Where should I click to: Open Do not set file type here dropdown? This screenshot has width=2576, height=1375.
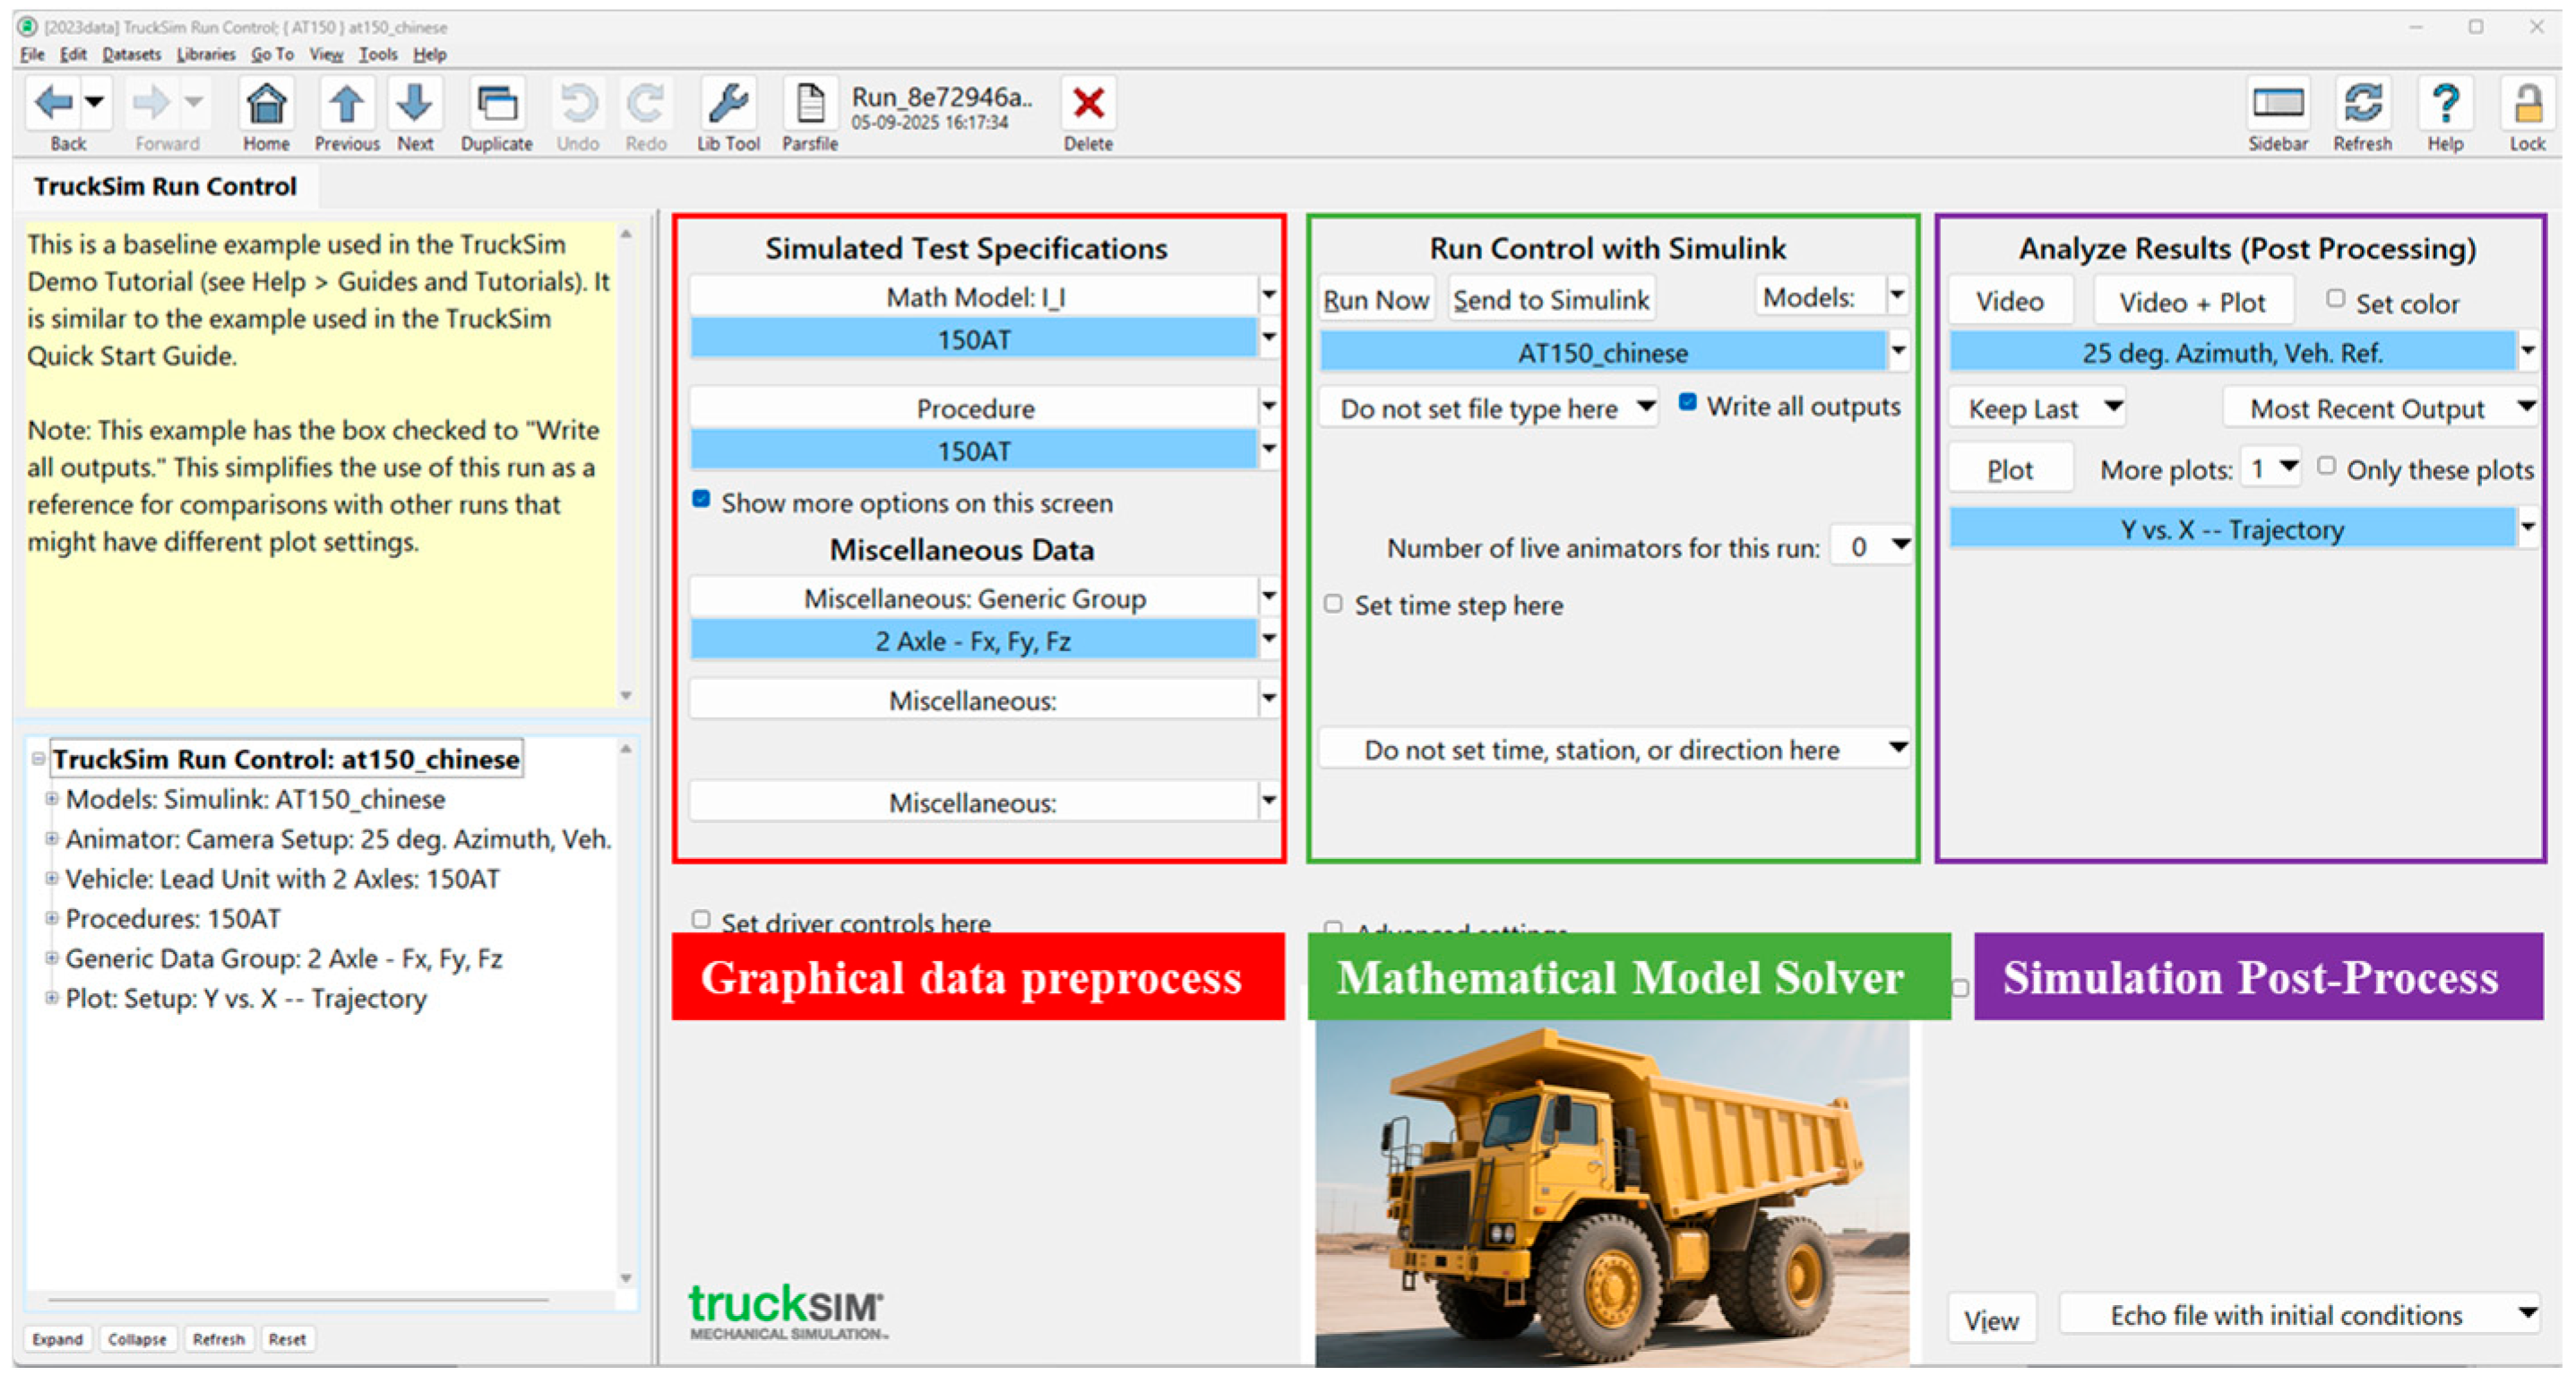click(x=1488, y=408)
